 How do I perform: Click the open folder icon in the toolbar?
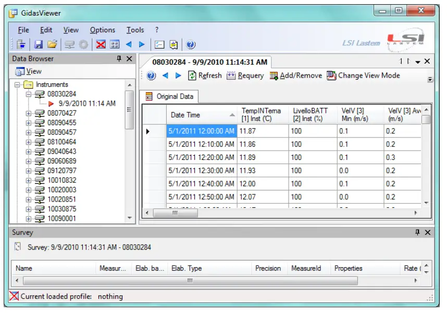52,44
